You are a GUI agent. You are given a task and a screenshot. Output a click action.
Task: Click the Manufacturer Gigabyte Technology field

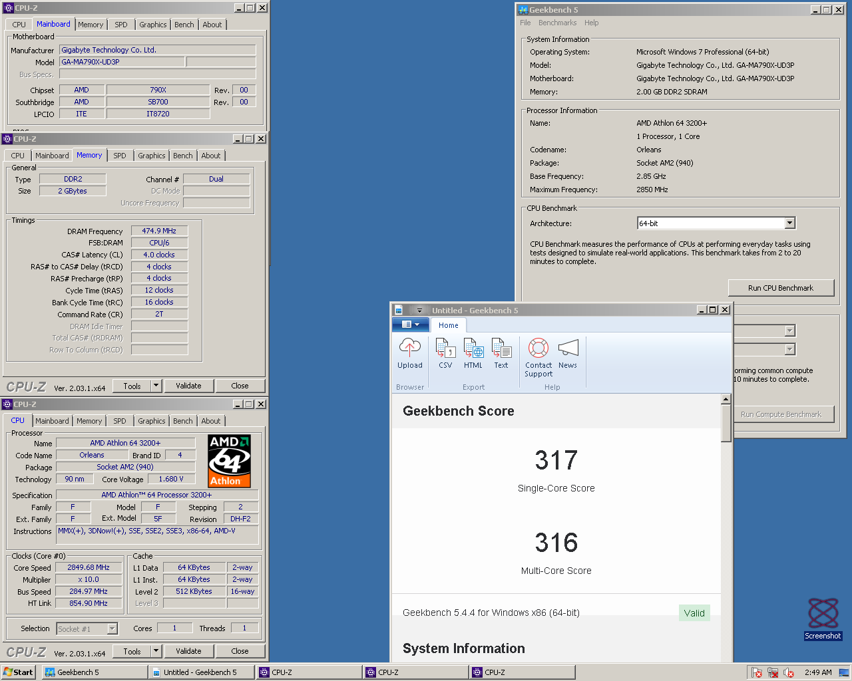158,50
